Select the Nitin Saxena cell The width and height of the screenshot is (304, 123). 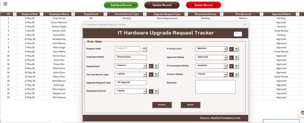pos(59,98)
